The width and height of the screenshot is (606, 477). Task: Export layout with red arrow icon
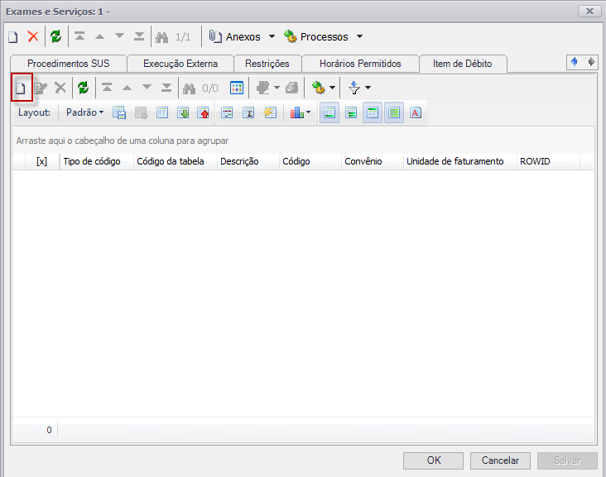click(204, 112)
